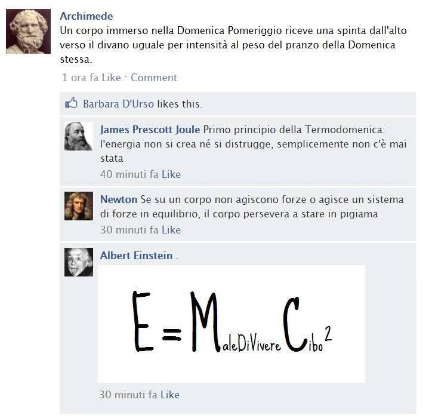Like Newton's pigiama comment
The height and width of the screenshot is (418, 432).
click(171, 230)
